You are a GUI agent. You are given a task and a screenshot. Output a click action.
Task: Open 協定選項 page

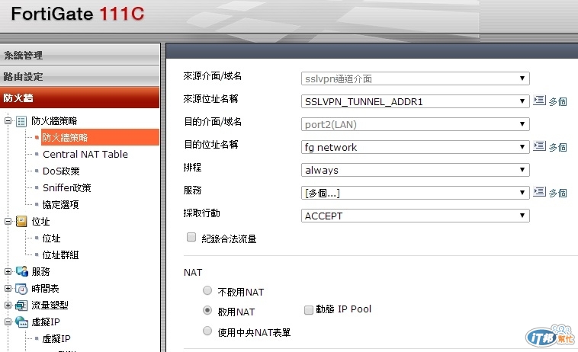(61, 205)
